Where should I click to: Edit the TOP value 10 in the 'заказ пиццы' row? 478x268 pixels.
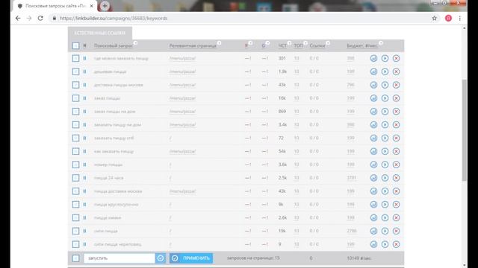pyautogui.click(x=297, y=98)
